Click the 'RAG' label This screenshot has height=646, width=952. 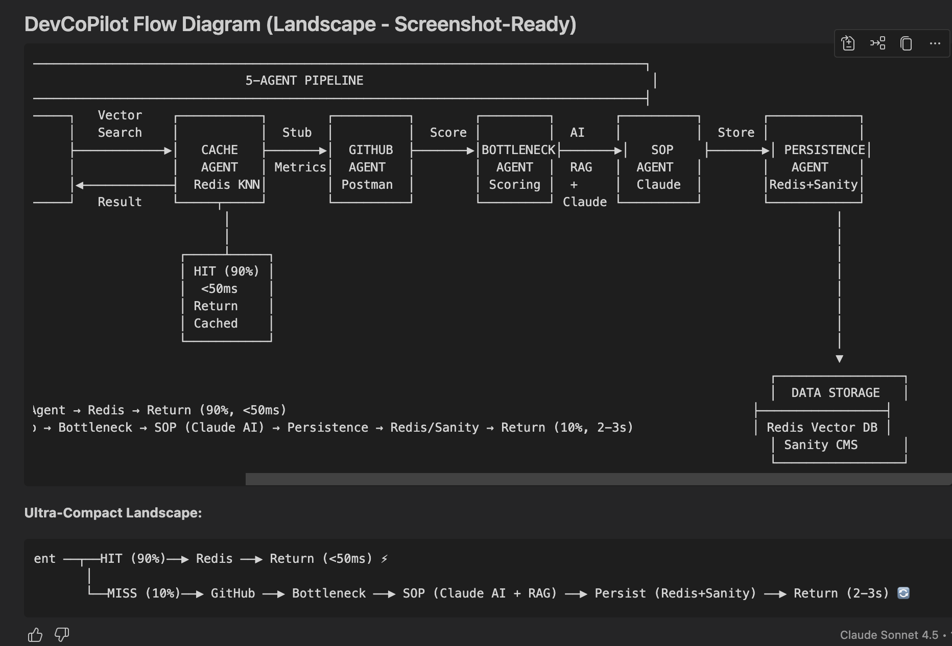coord(581,167)
